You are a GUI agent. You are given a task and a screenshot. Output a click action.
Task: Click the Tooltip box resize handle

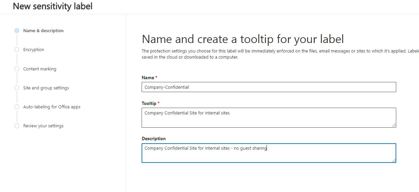click(x=394, y=125)
